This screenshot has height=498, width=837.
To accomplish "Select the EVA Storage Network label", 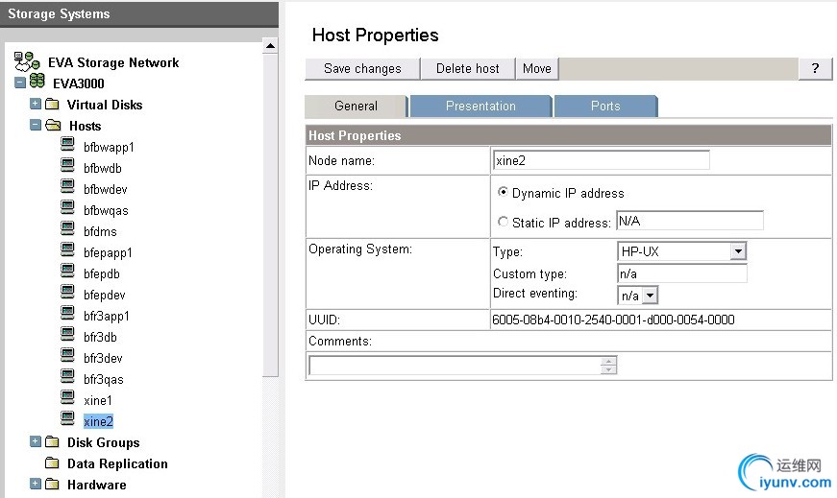I will (x=113, y=62).
